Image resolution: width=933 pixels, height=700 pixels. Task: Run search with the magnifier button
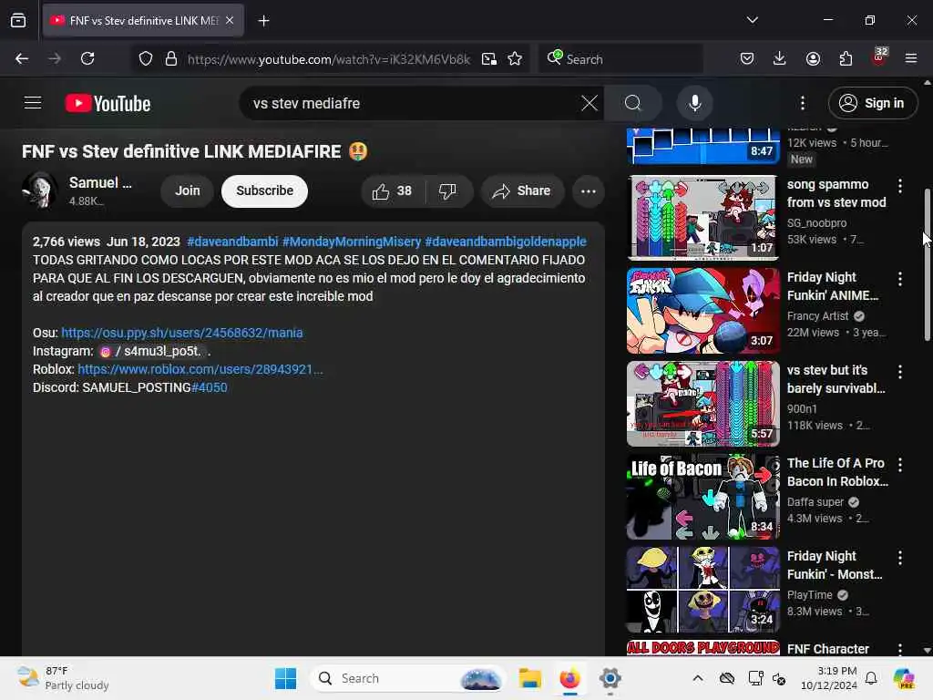(x=633, y=103)
